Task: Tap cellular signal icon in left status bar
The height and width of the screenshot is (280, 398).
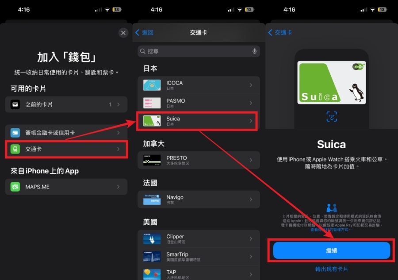Action: (x=99, y=10)
